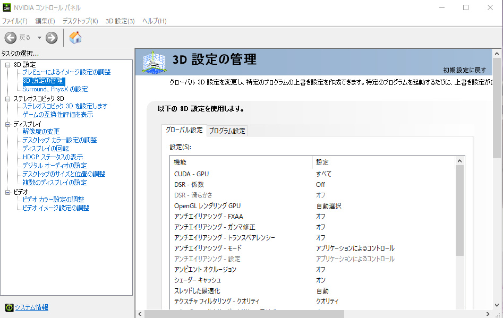Viewport: 503px width, 318px height.
Task: Click the settings list vertical scrollbar thumb
Action: point(459,211)
